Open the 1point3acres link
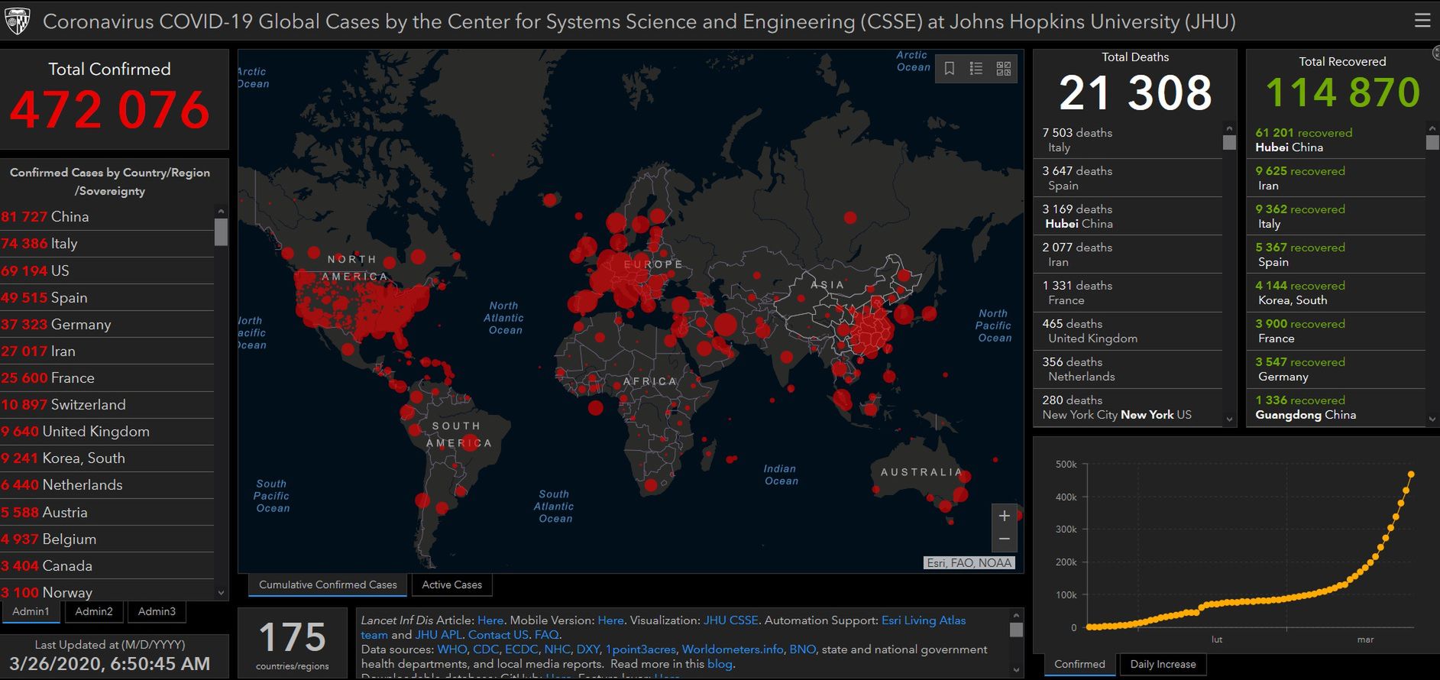Image resolution: width=1440 pixels, height=680 pixels. tap(640, 649)
